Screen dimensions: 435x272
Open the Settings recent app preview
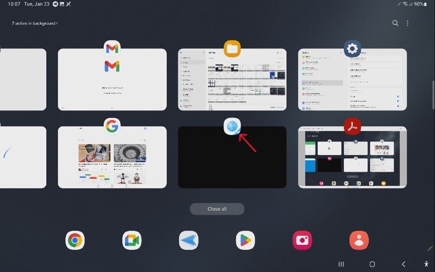point(352,80)
